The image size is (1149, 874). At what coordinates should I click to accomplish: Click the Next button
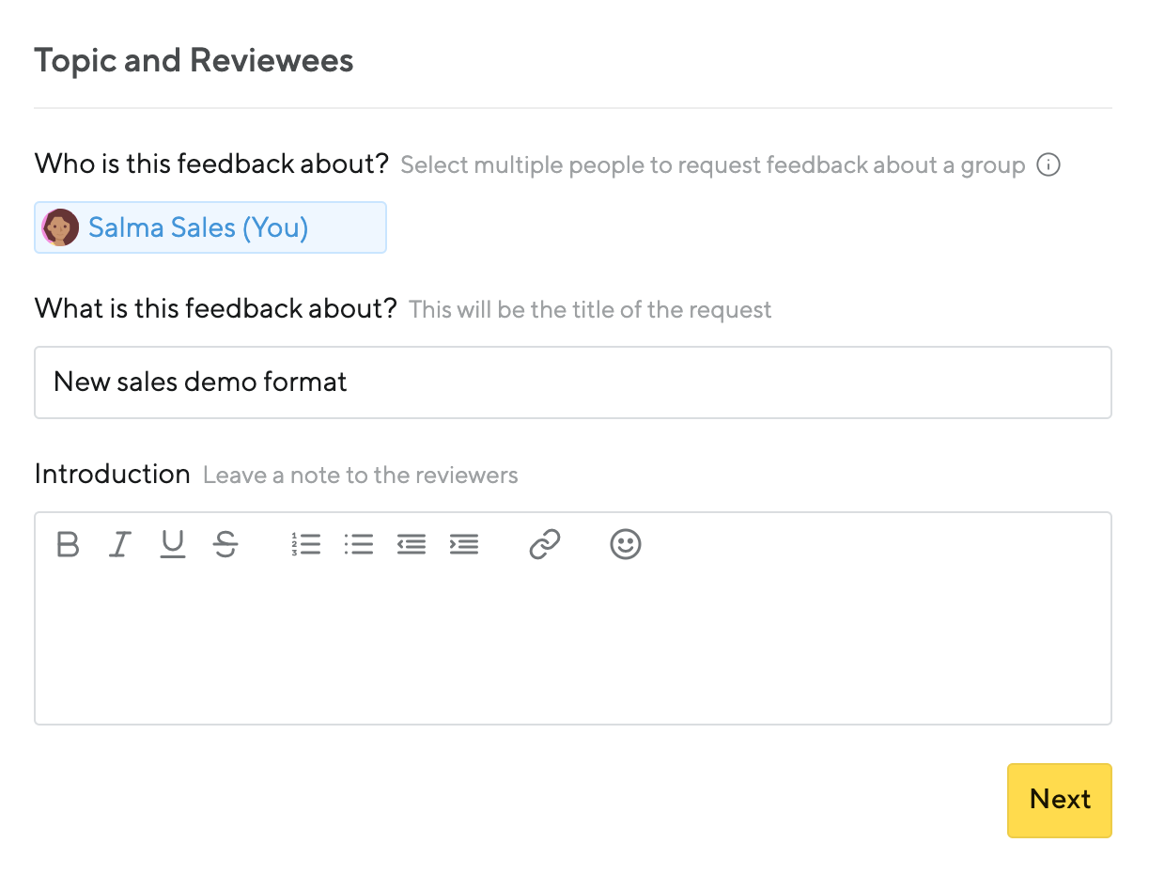point(1059,800)
